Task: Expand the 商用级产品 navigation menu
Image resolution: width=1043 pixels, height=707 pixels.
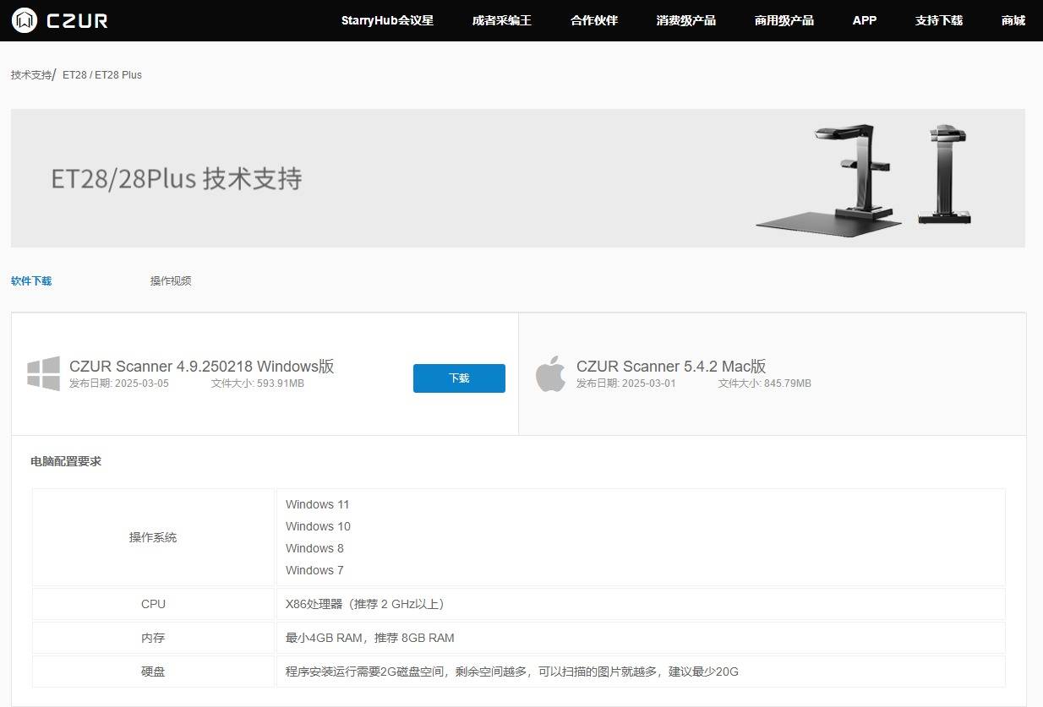Action: tap(784, 20)
